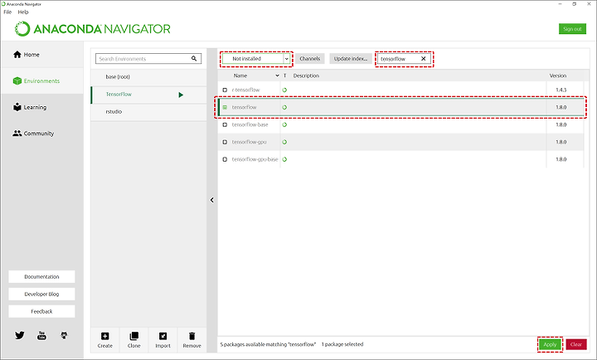Clear the package search with X
The height and width of the screenshot is (360, 597).
(424, 59)
